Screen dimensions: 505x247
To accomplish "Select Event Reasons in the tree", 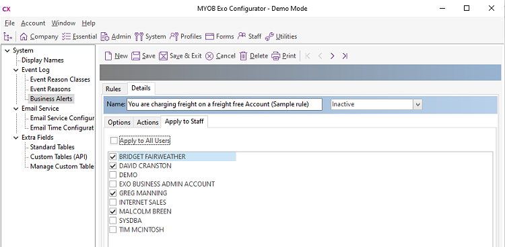I will (x=50, y=89).
